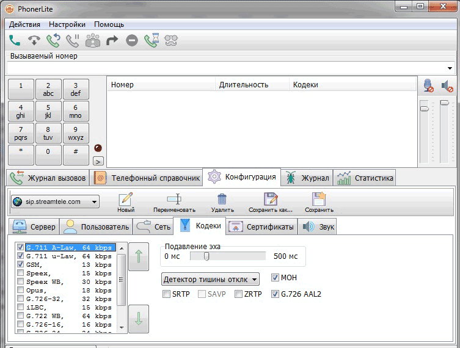
Task: Click the call transfer arrow icon
Action: click(112, 41)
